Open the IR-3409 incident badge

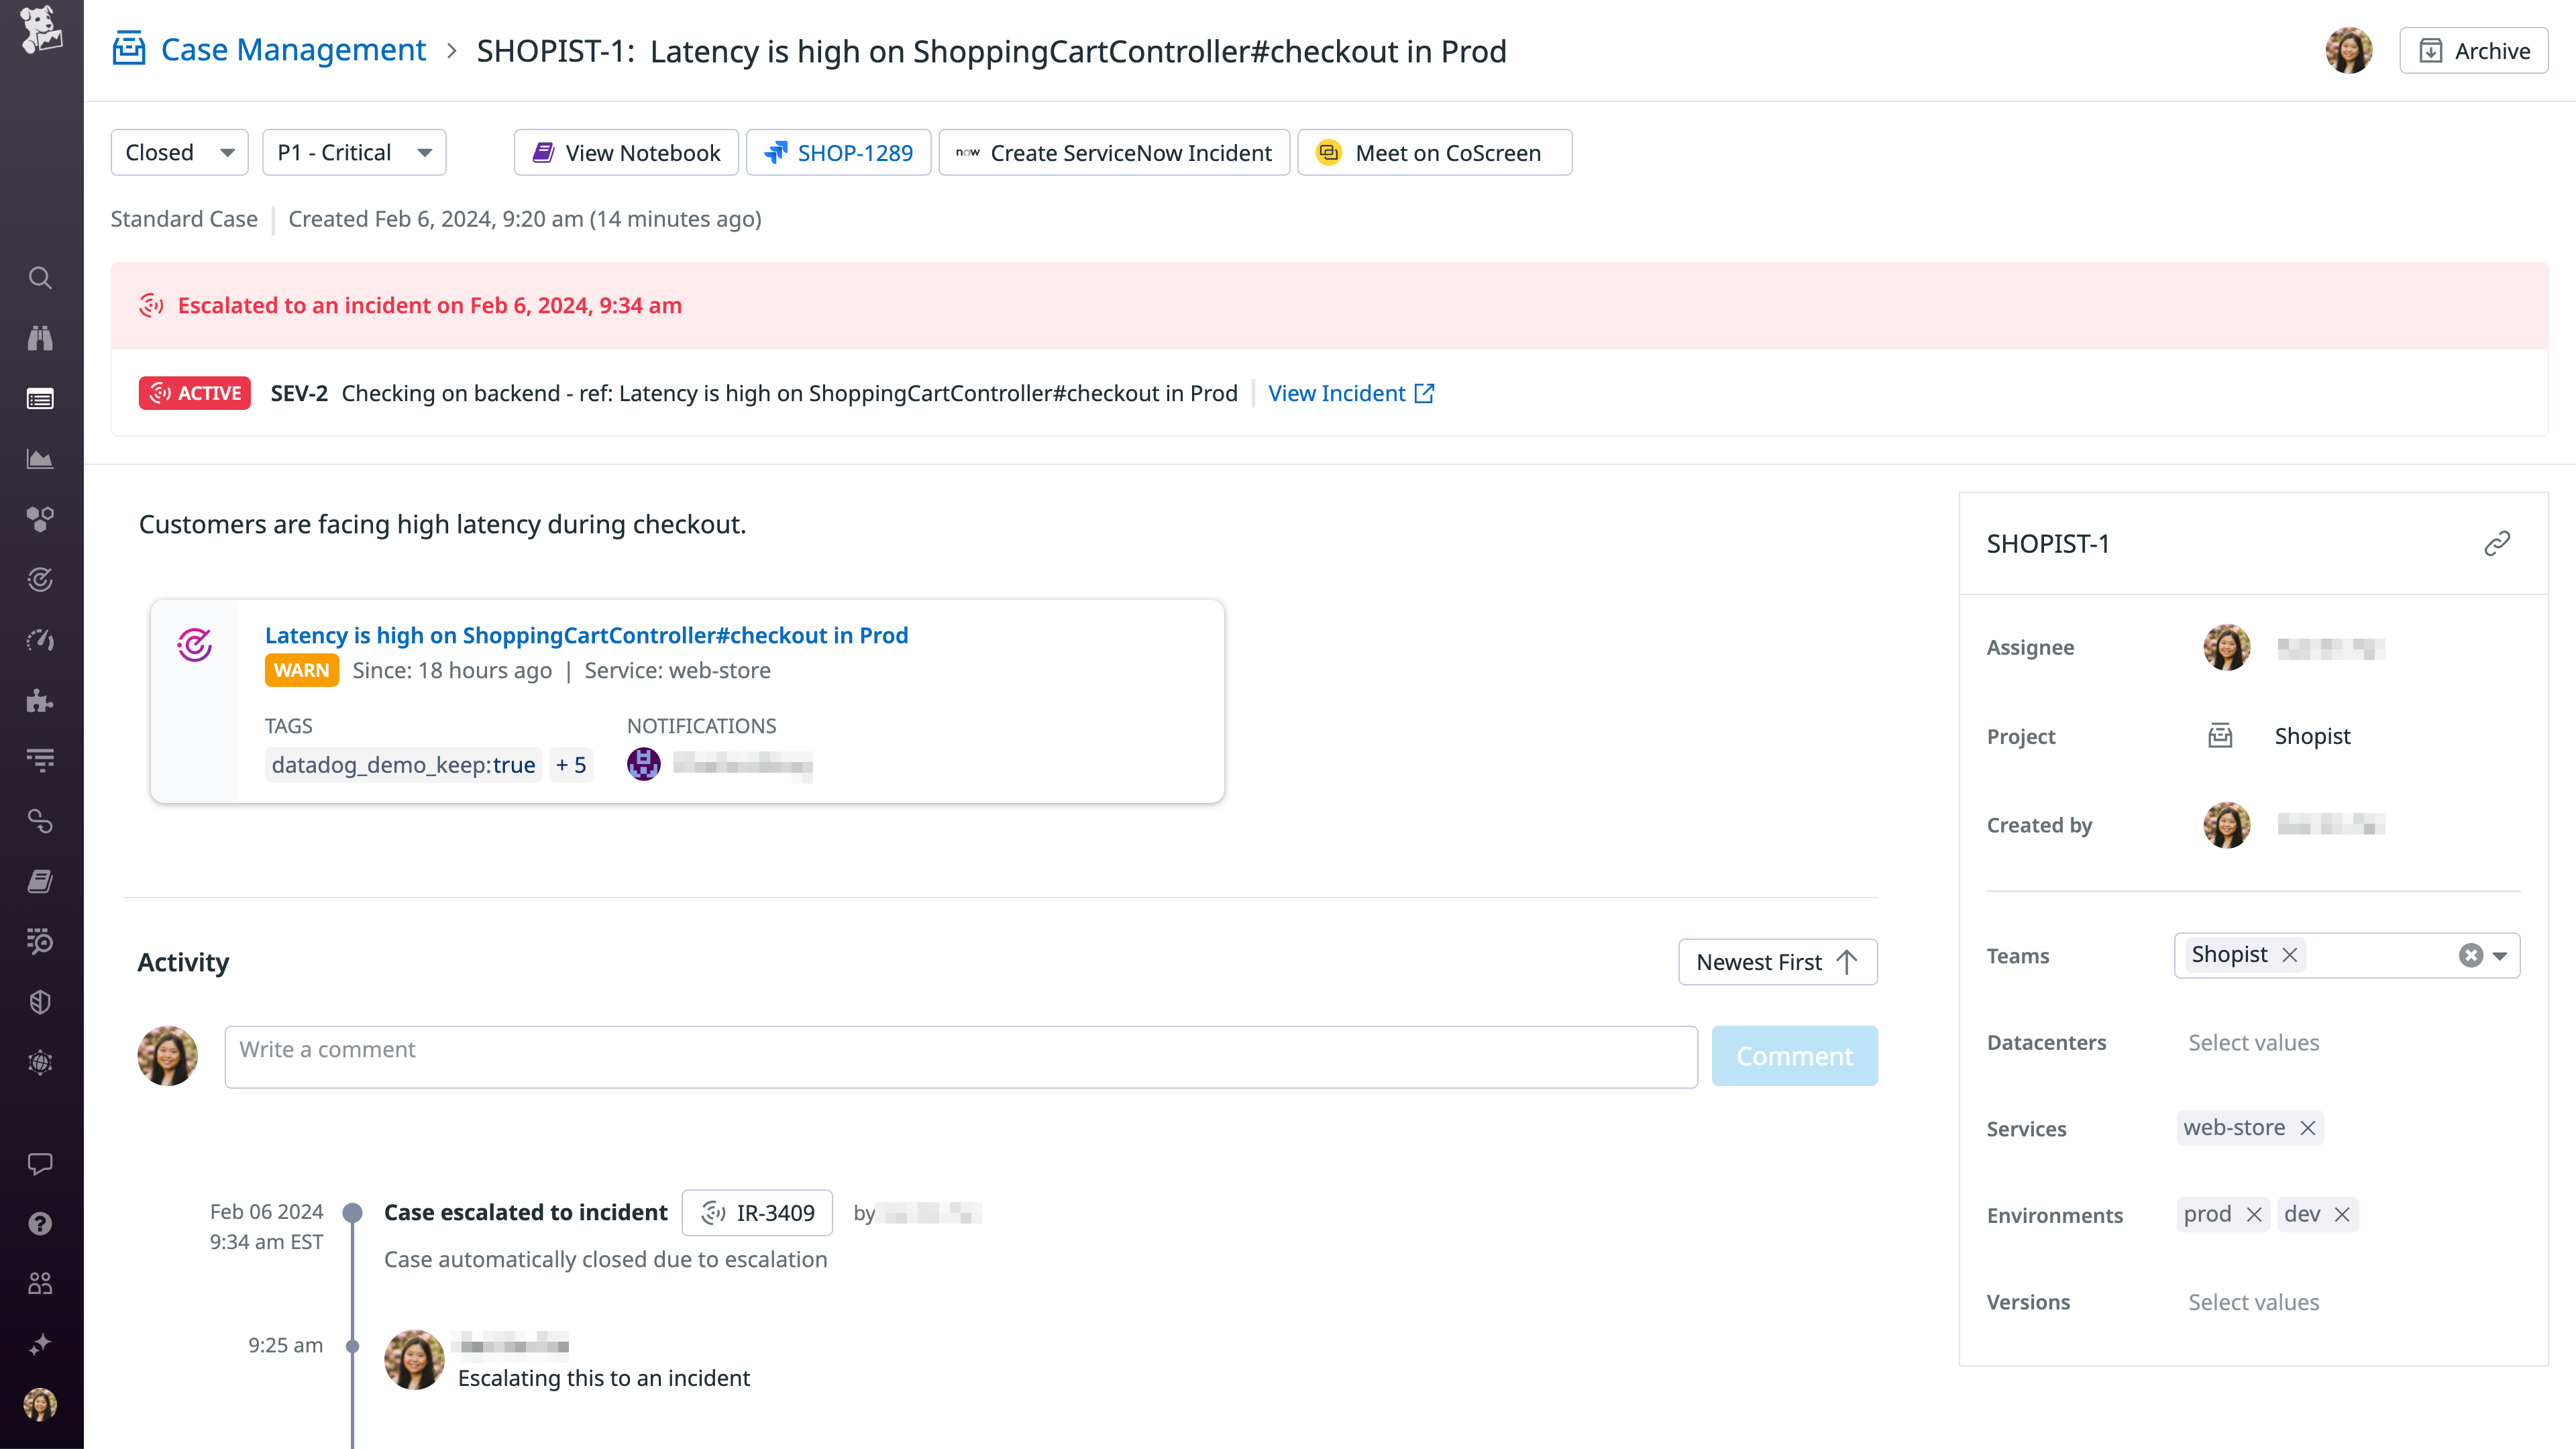pyautogui.click(x=757, y=1213)
